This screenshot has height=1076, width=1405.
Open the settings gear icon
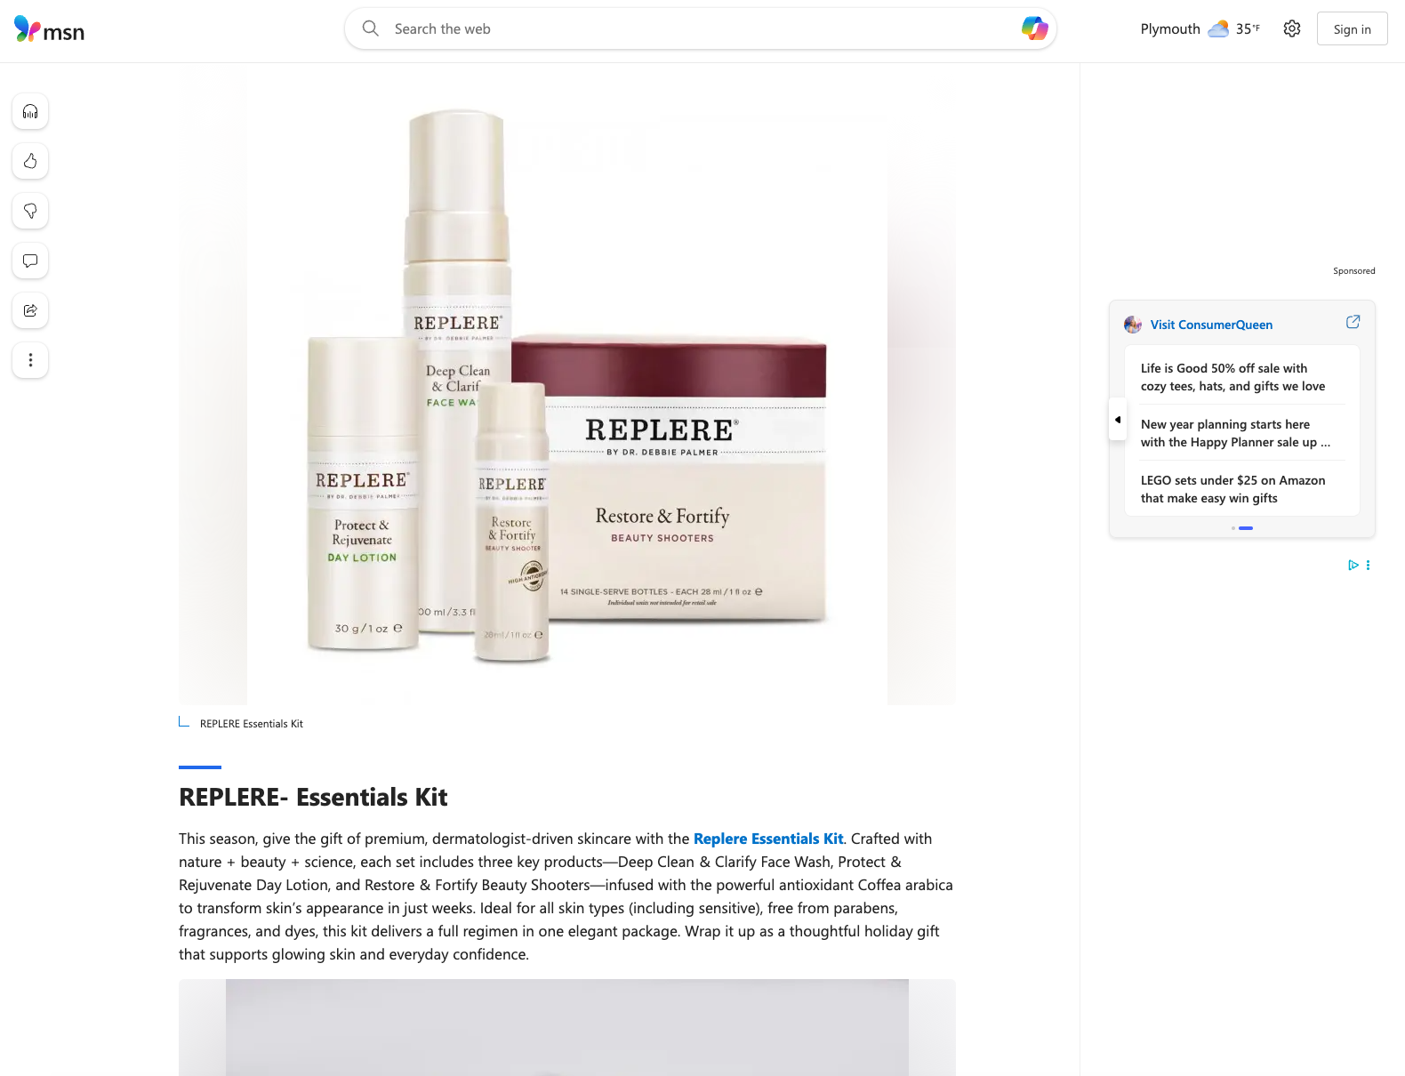coord(1292,28)
